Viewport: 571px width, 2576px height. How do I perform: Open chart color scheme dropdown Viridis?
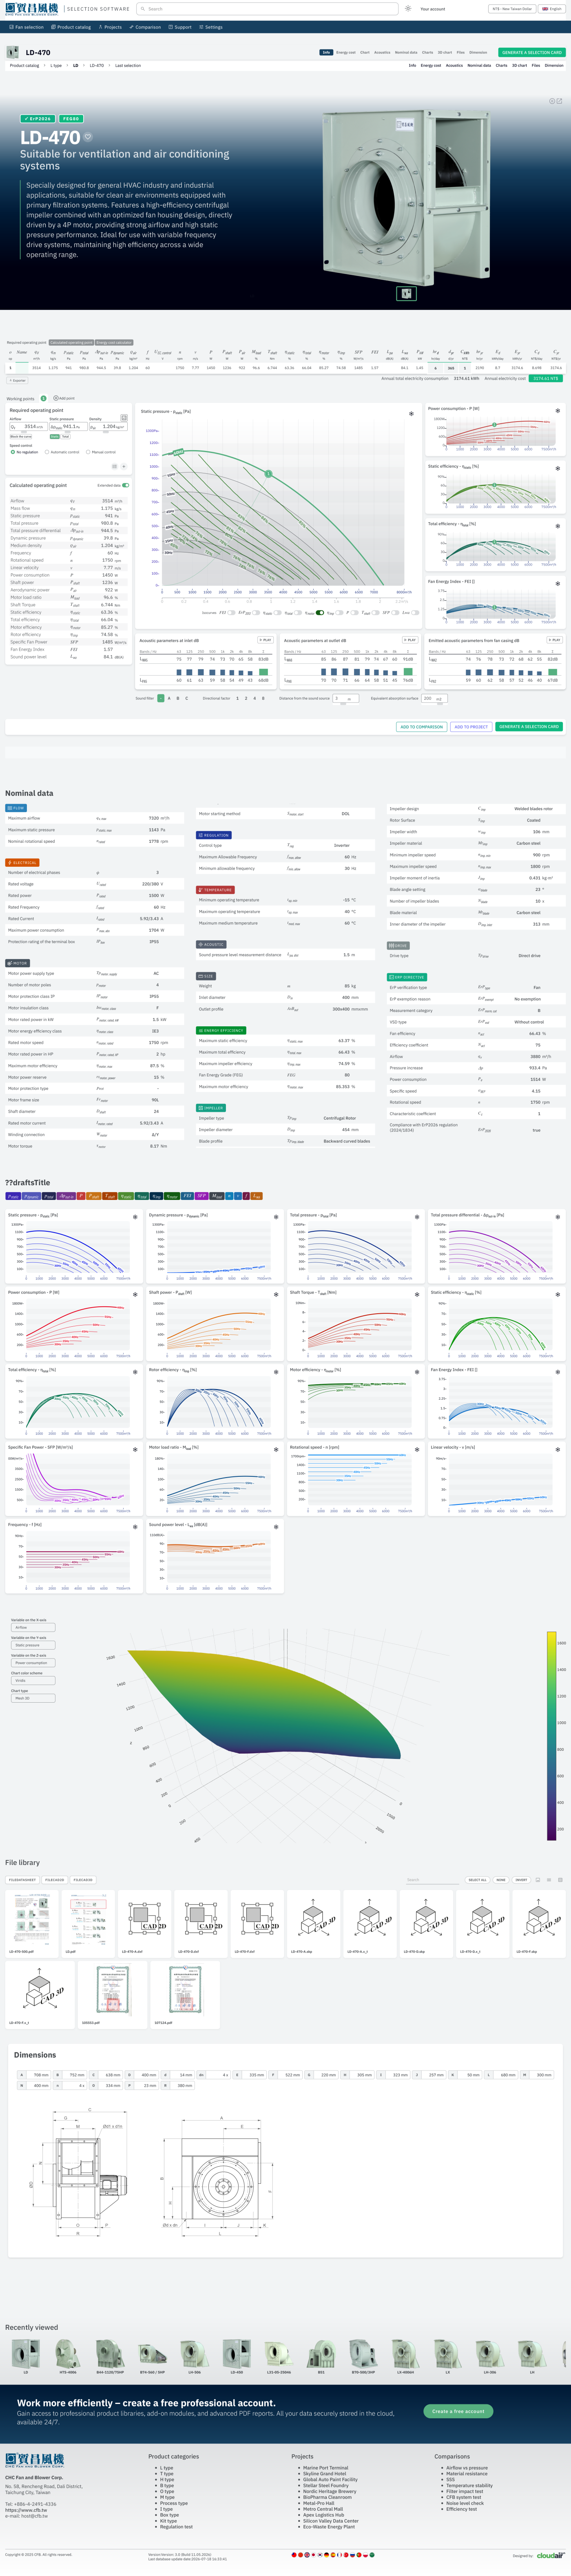(x=33, y=1681)
